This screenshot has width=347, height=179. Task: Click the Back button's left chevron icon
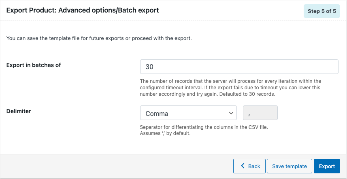pos(243,166)
